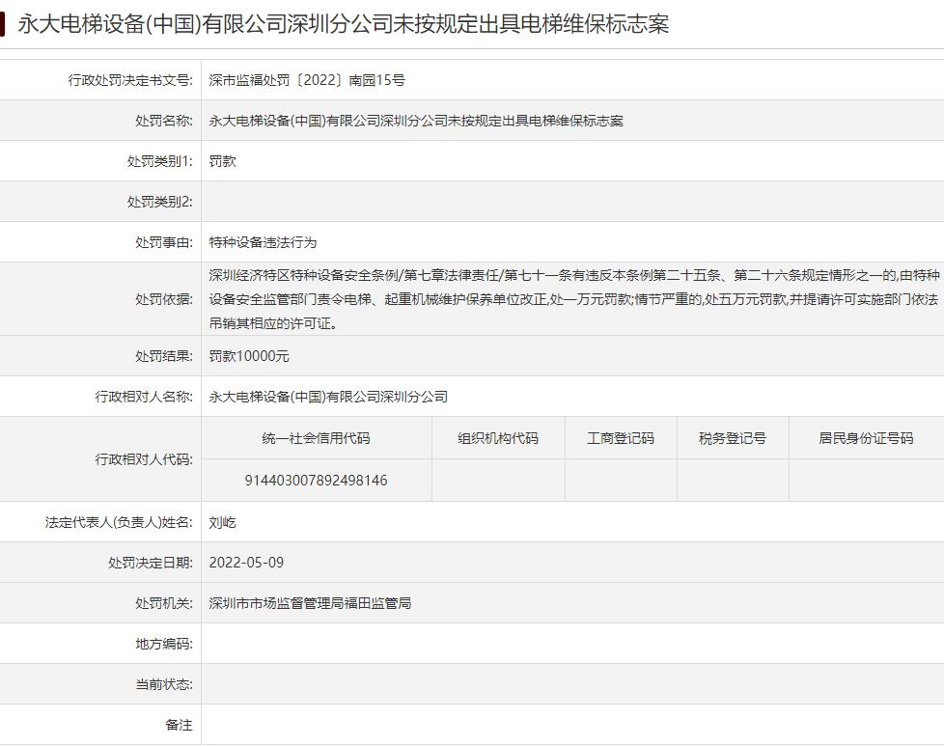Click the 居民身份证号码 column header
The height and width of the screenshot is (746, 944).
pos(866,438)
